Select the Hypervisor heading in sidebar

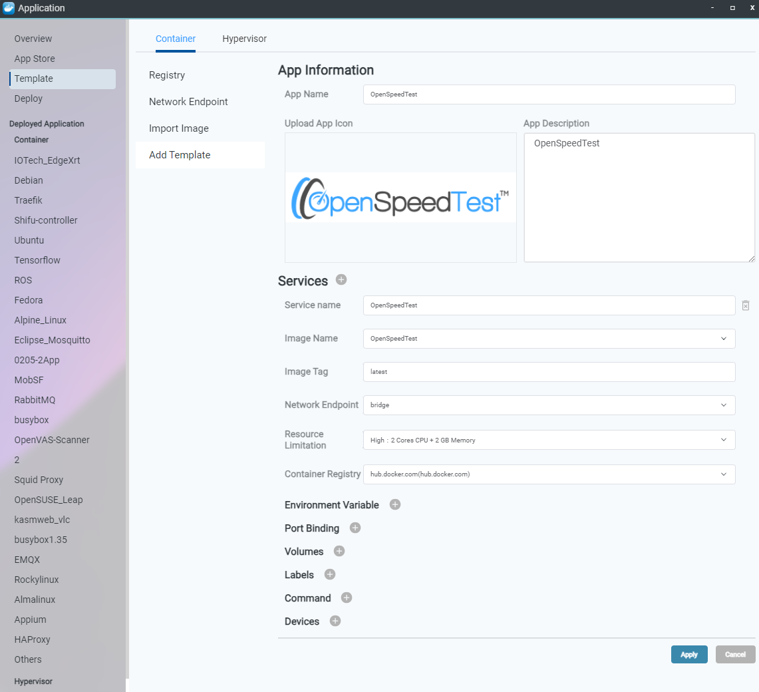point(33,681)
